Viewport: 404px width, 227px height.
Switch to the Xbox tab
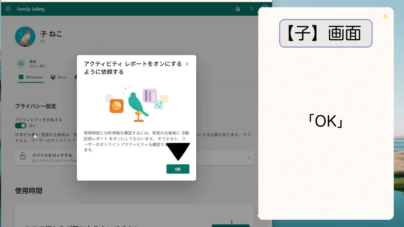[x=59, y=77]
